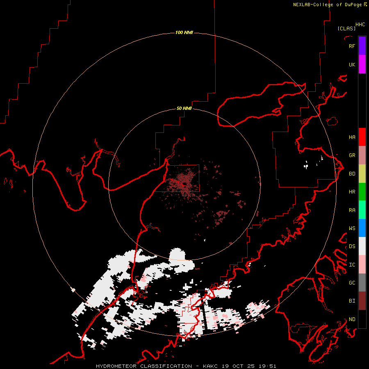This screenshot has width=369, height=369.
Task: Select the GR dusty pink legend swatch
Action: (x=362, y=155)
